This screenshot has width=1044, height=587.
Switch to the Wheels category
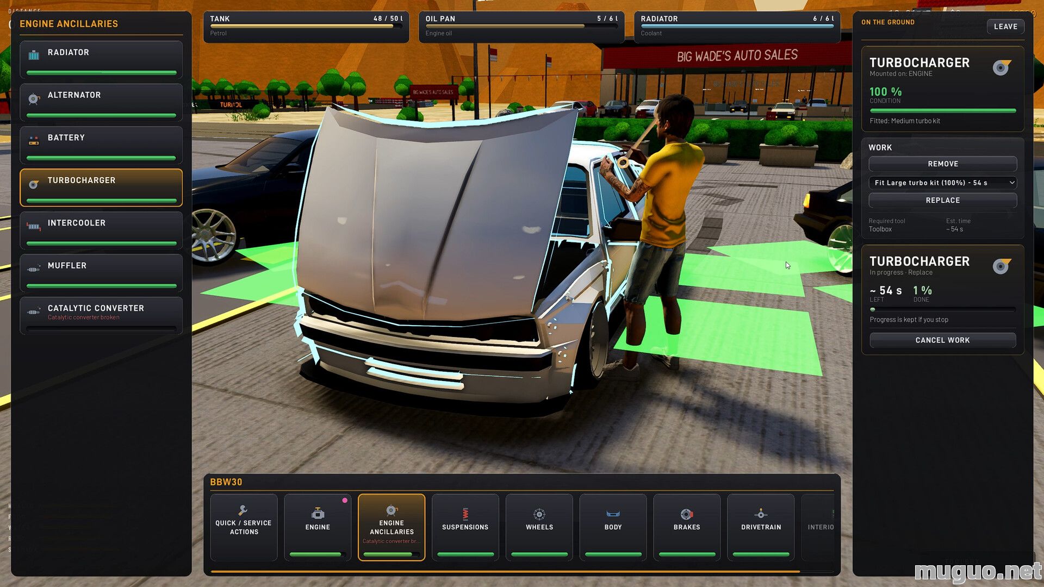(x=539, y=527)
